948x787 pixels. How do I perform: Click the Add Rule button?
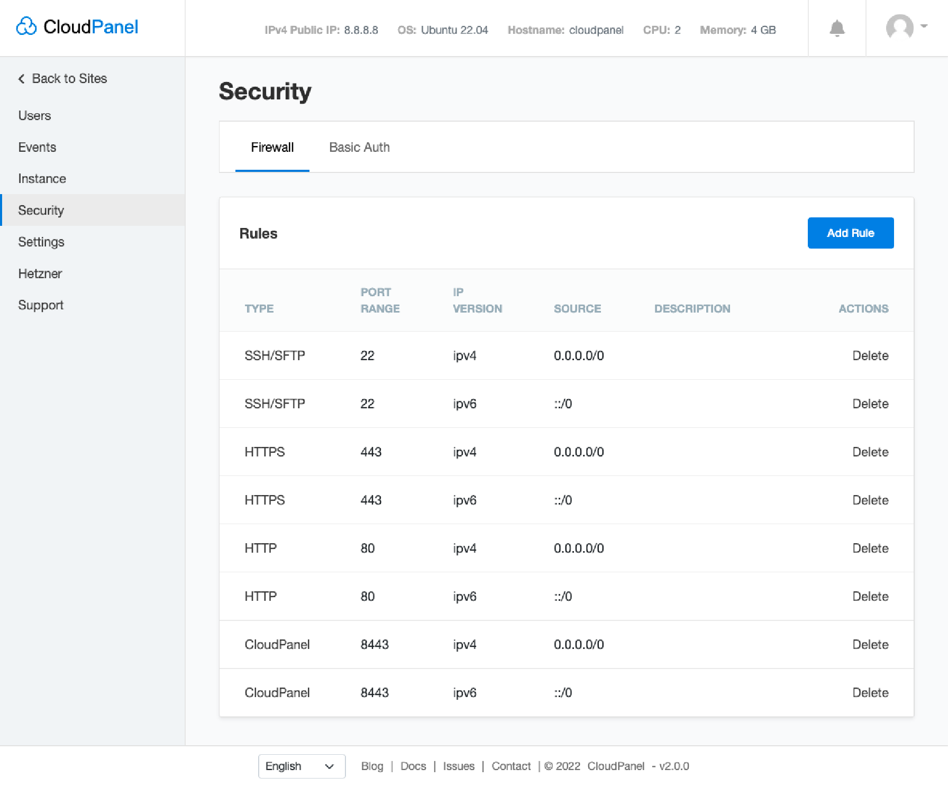click(850, 233)
